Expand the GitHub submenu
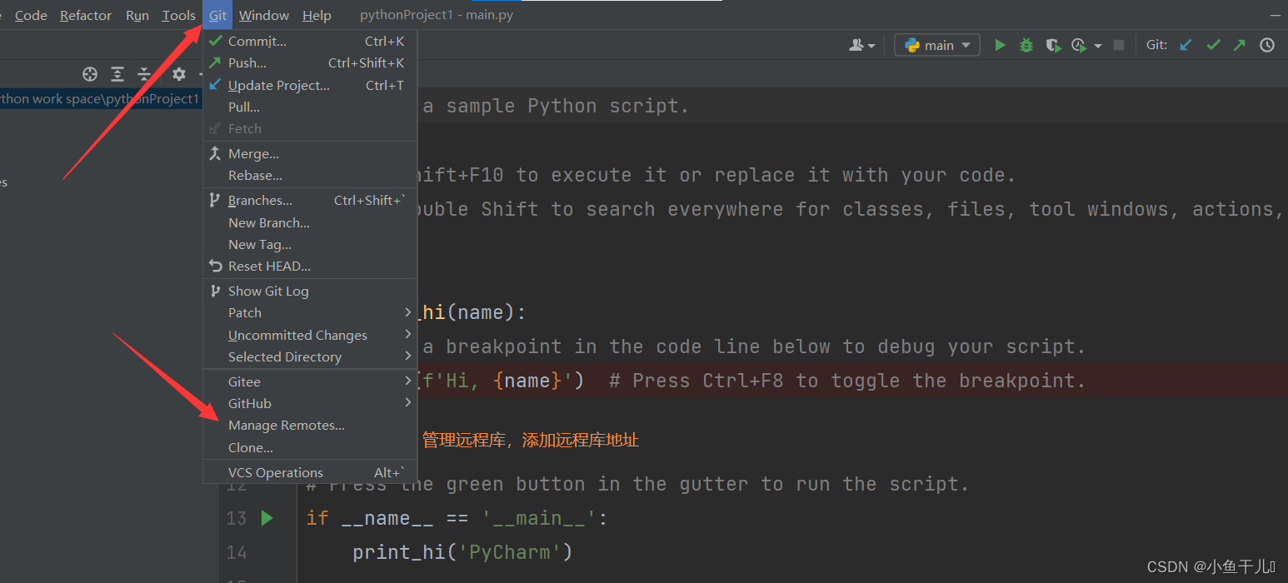The image size is (1288, 583). [310, 403]
